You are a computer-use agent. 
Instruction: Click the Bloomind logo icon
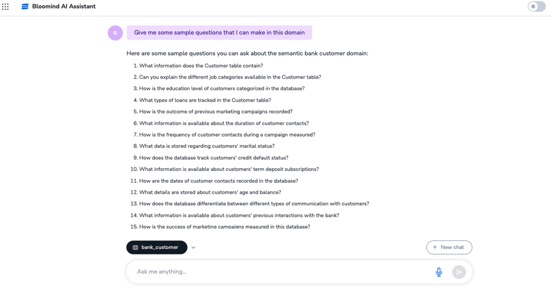click(x=25, y=6)
